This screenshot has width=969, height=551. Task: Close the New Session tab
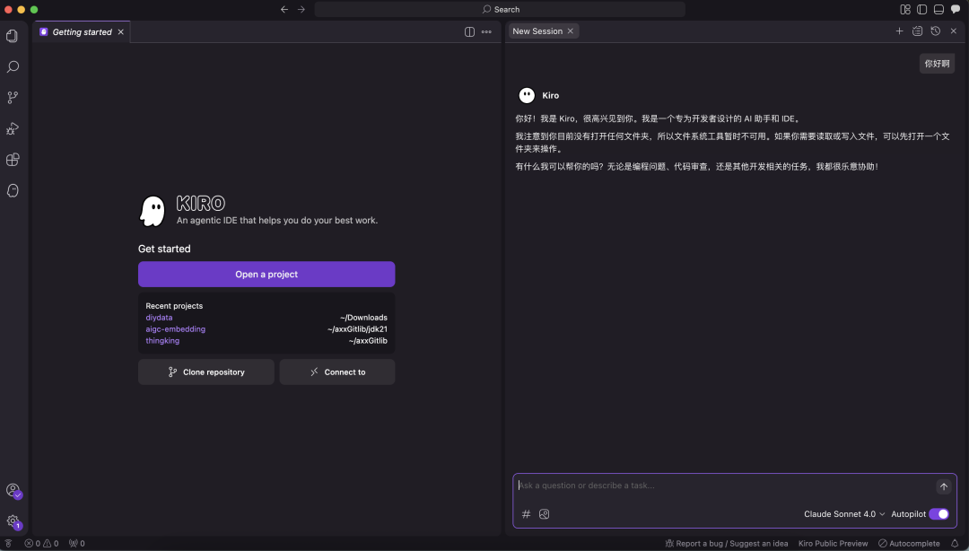571,31
